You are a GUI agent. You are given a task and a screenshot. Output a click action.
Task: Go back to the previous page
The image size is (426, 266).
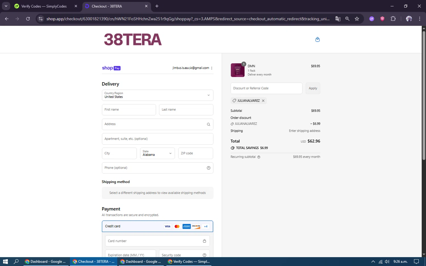(x=7, y=19)
